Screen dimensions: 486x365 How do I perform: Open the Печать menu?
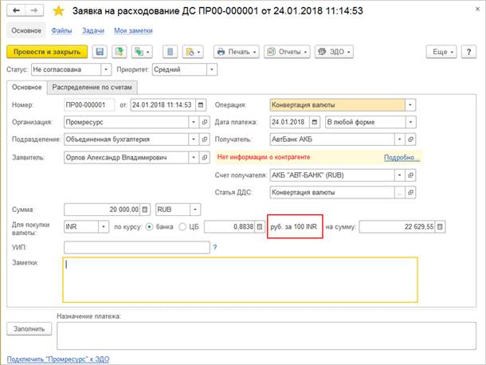[x=237, y=52]
